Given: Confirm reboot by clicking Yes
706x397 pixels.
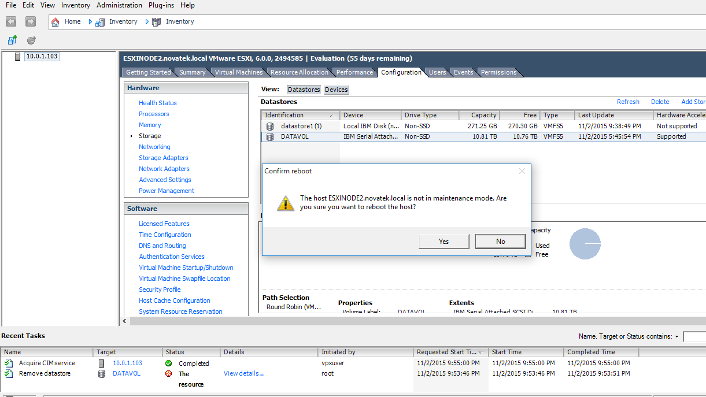Looking at the screenshot, I should pyautogui.click(x=443, y=242).
